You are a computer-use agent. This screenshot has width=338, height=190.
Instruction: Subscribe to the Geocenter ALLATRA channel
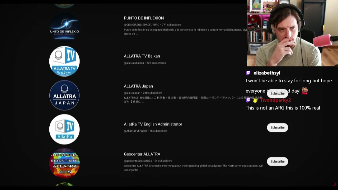click(x=278, y=161)
